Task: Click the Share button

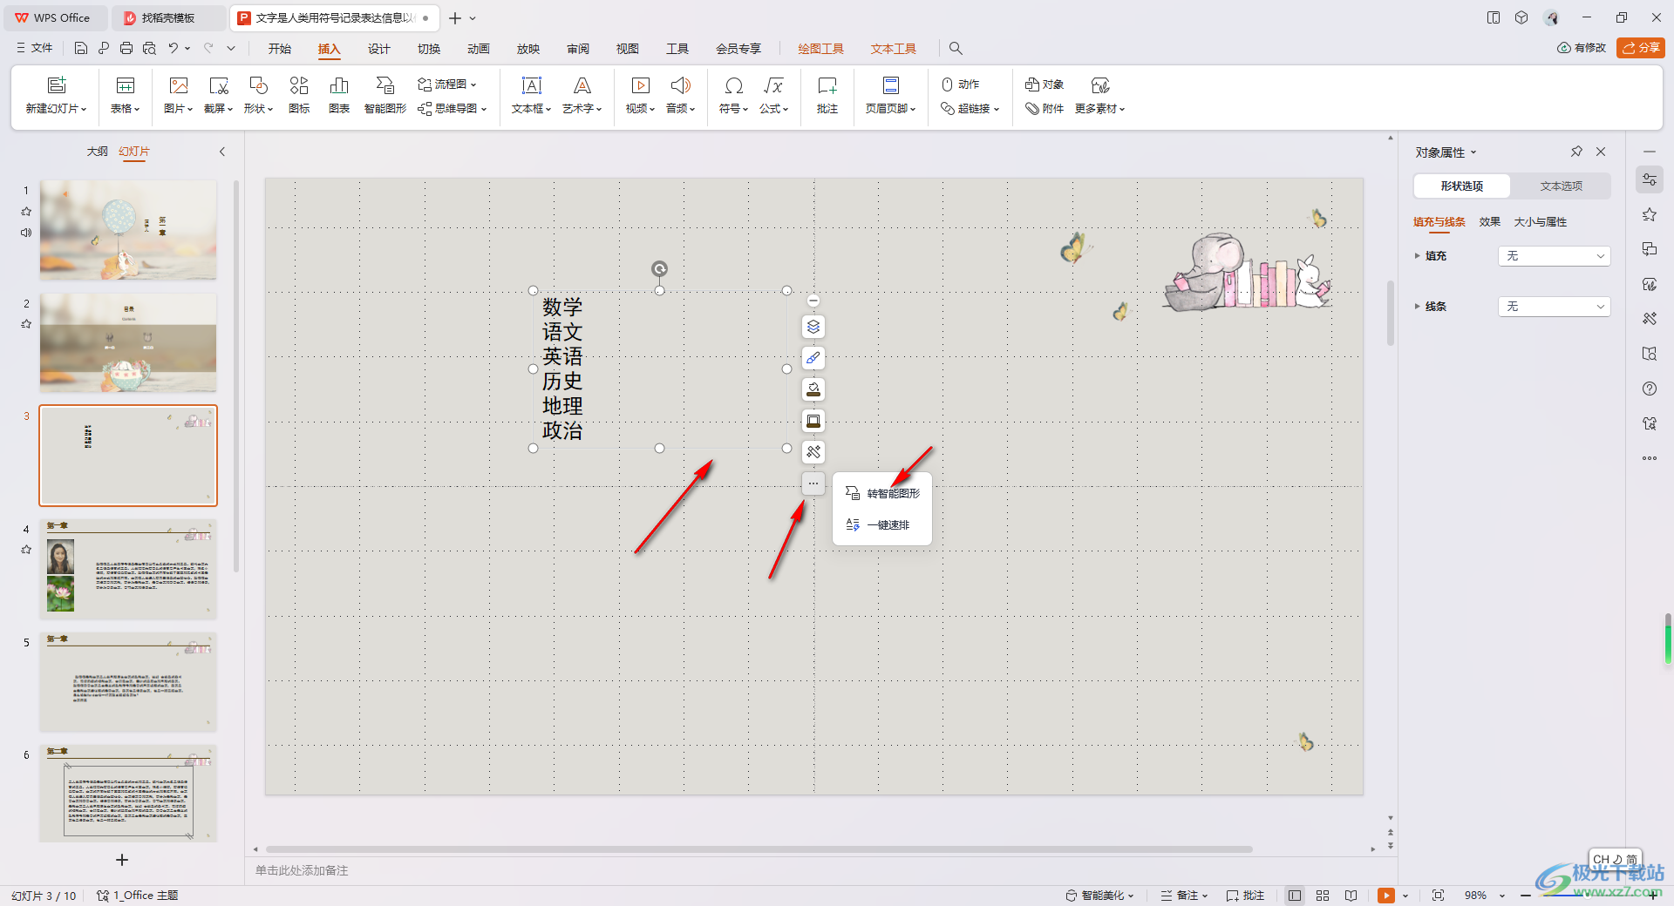Action: coord(1640,48)
